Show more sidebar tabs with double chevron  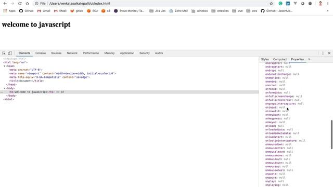pos(309,59)
